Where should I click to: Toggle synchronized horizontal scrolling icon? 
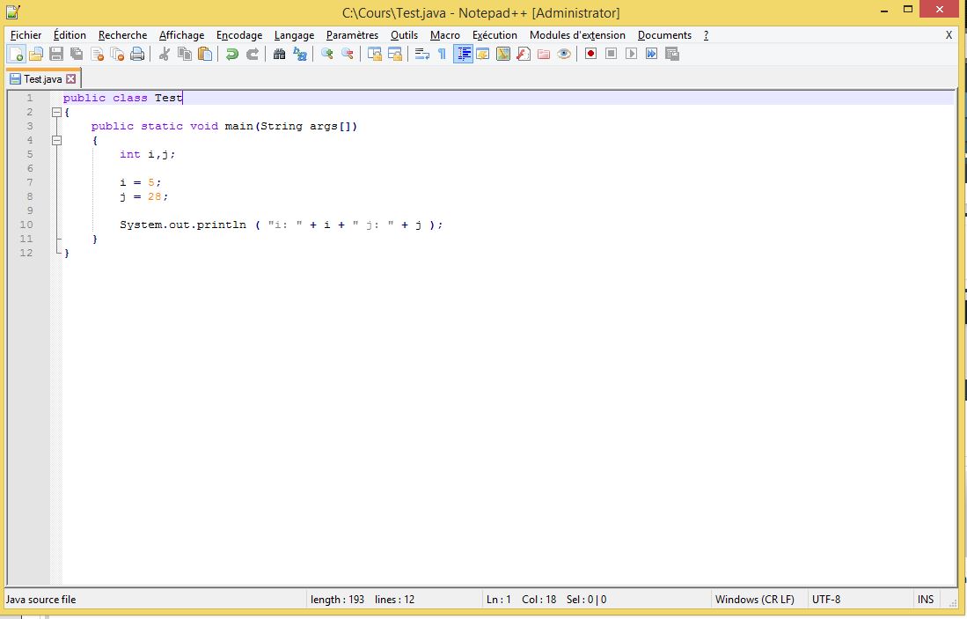395,55
